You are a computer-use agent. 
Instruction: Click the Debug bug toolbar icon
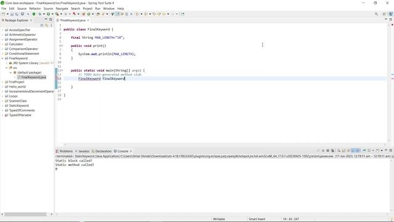(39, 14)
